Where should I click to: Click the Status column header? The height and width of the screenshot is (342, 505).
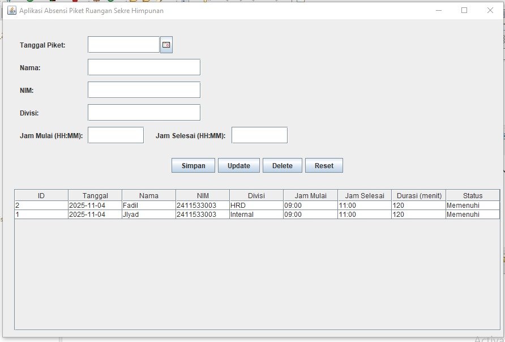pyautogui.click(x=473, y=195)
